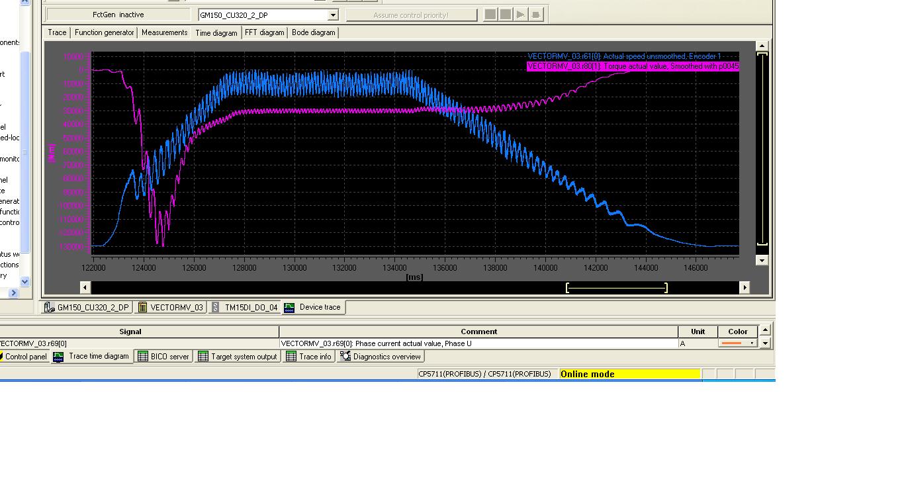Open the signal color dropdown
Image resolution: width=904 pixels, height=491 pixels.
[x=752, y=343]
